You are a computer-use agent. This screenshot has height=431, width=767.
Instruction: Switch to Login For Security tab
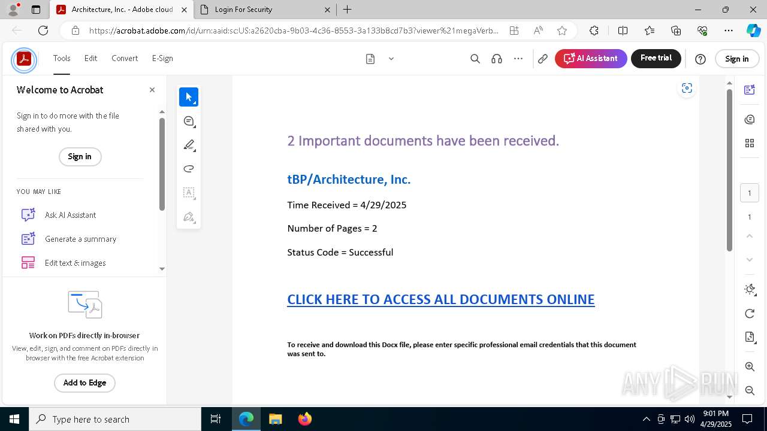point(265,10)
